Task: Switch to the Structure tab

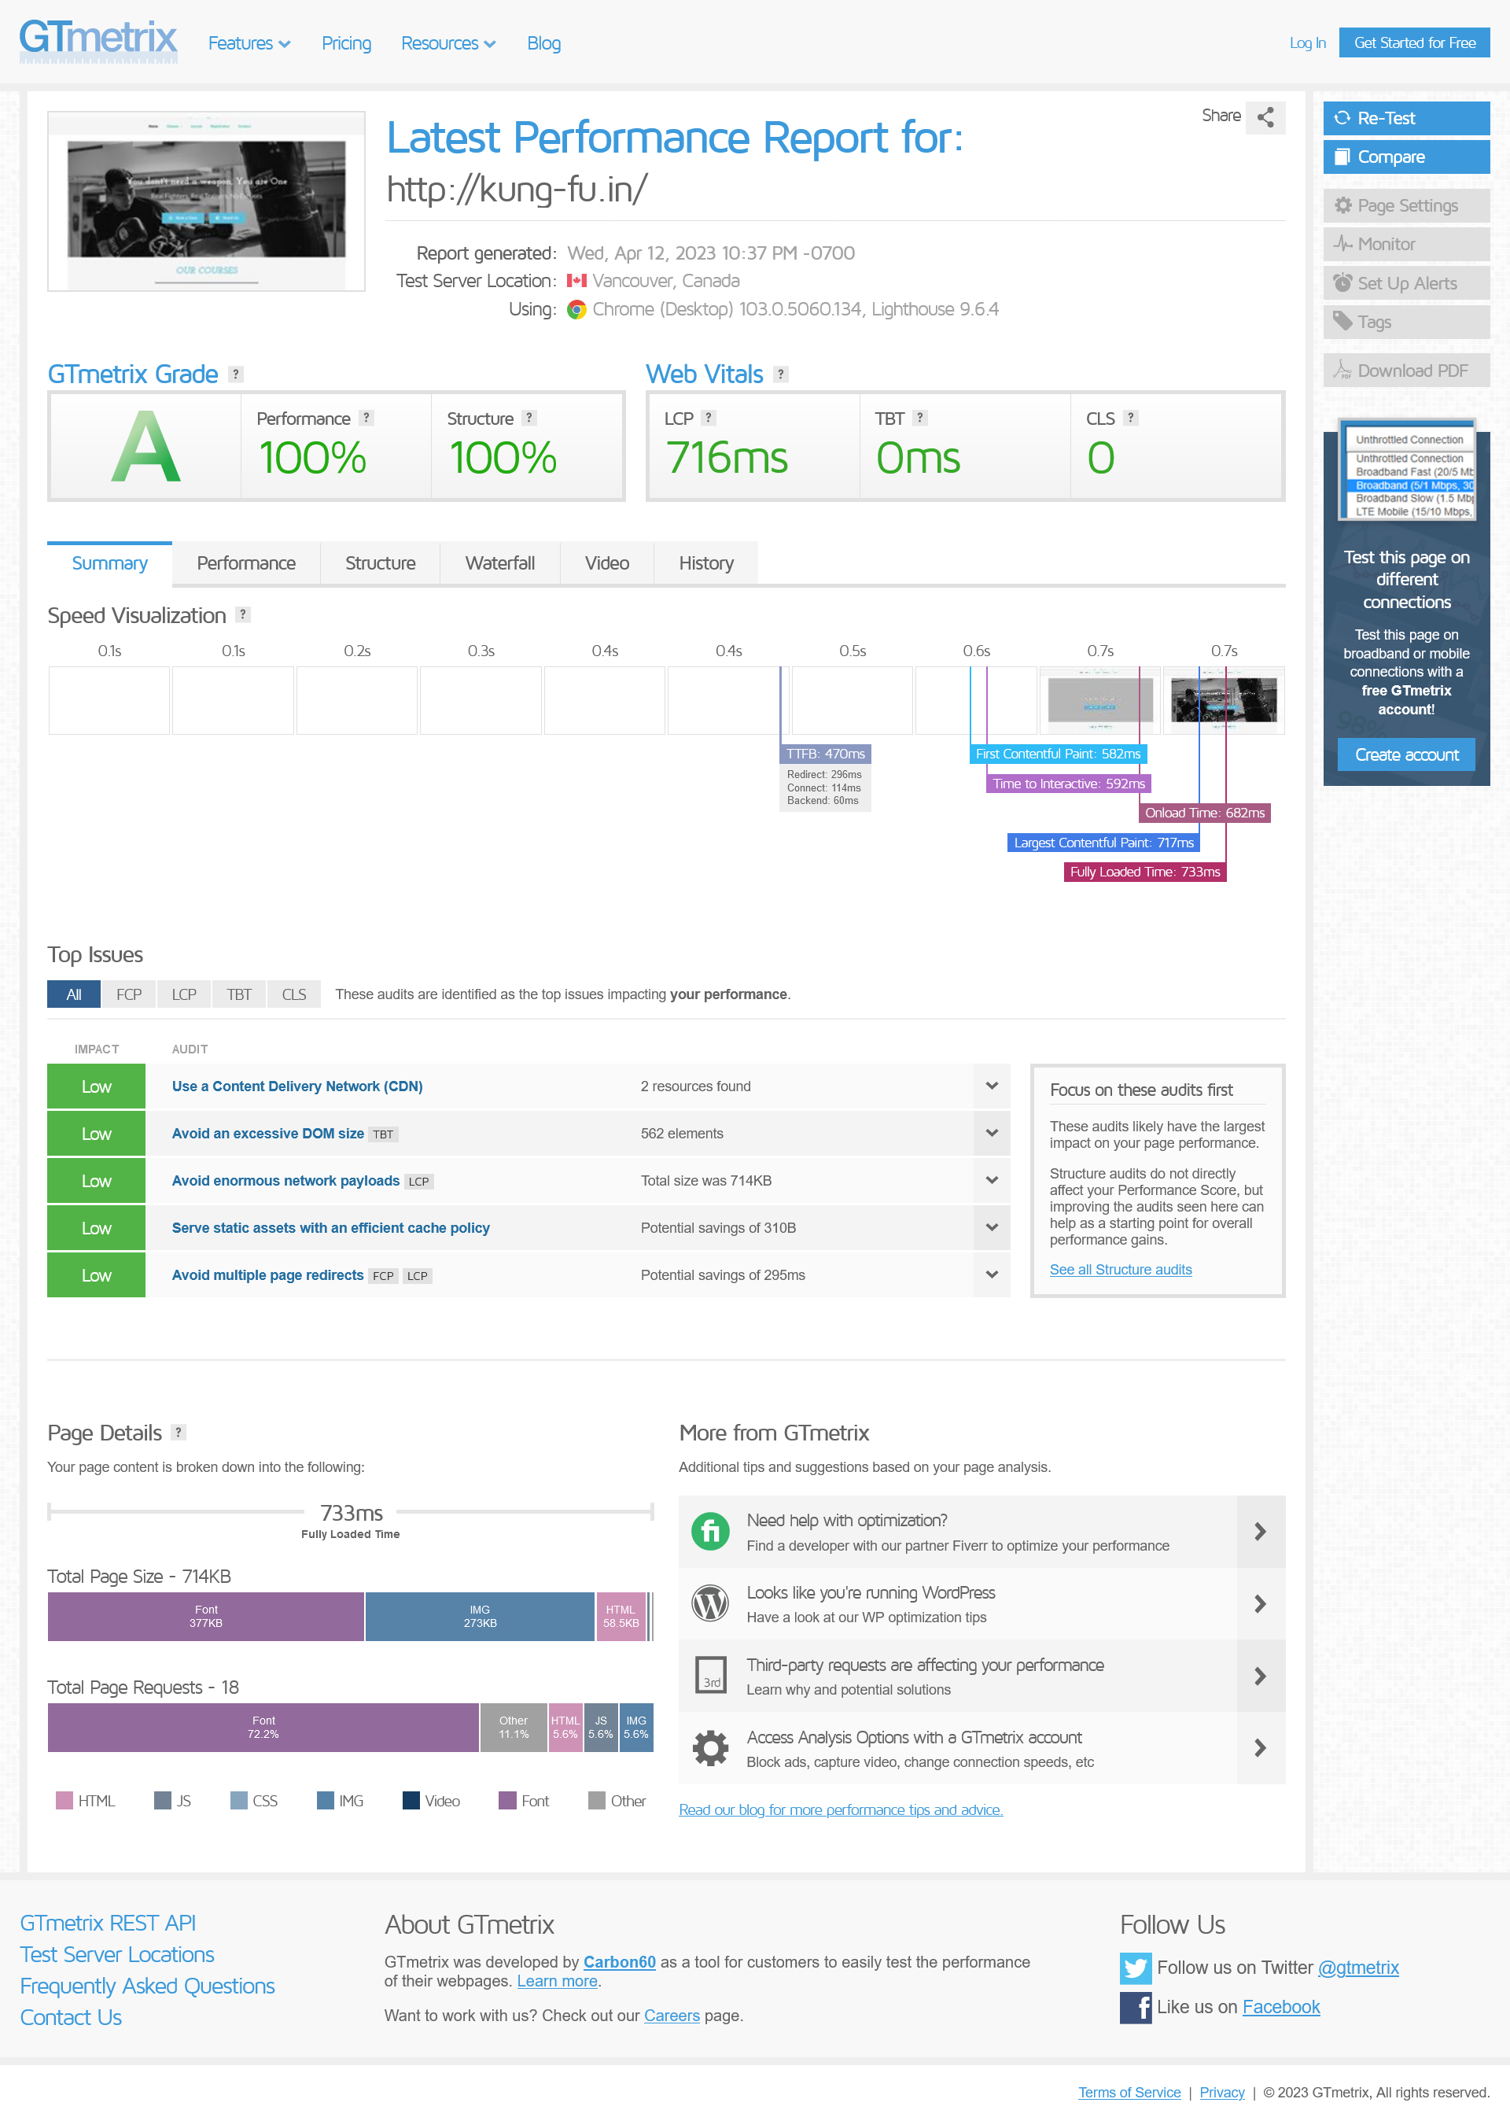Action: tap(379, 563)
